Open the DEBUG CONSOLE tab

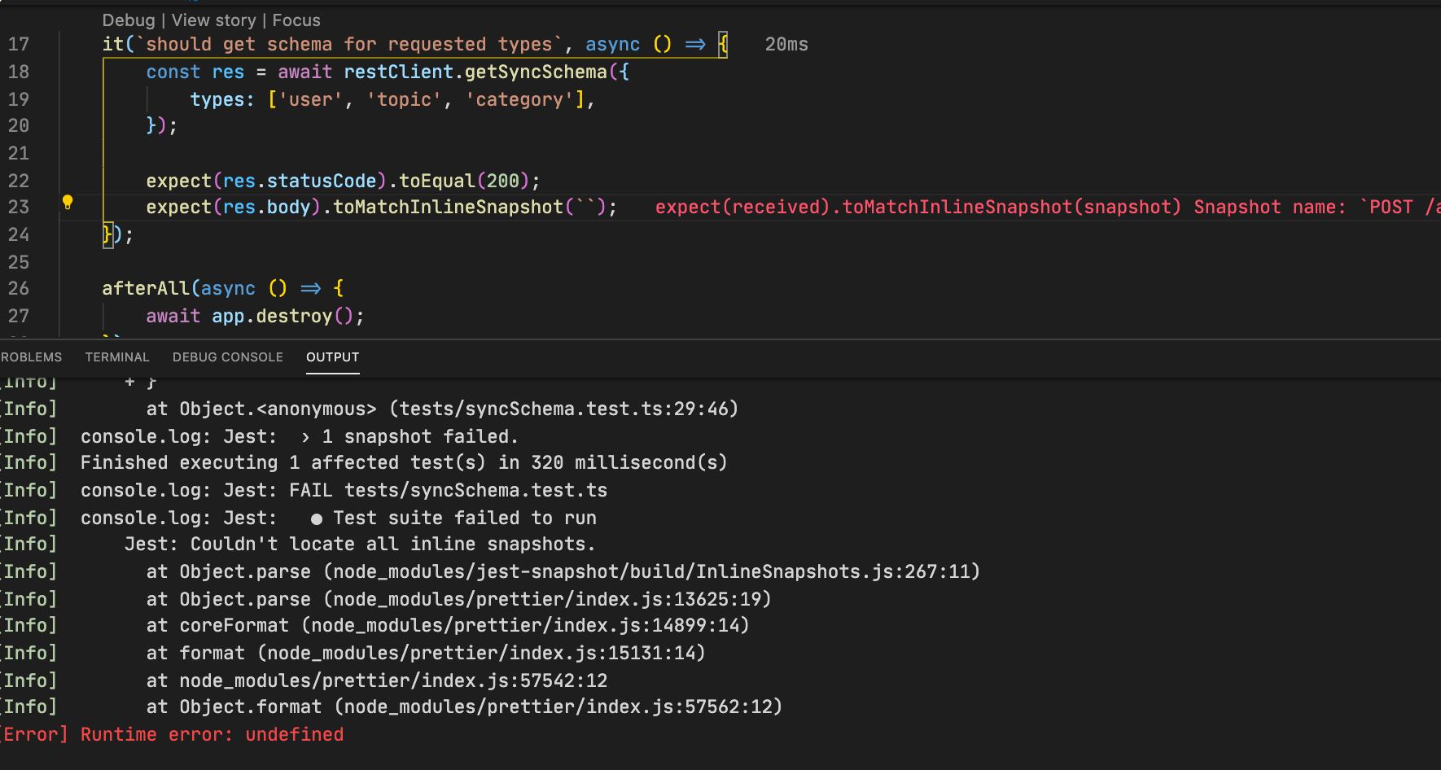[227, 357]
